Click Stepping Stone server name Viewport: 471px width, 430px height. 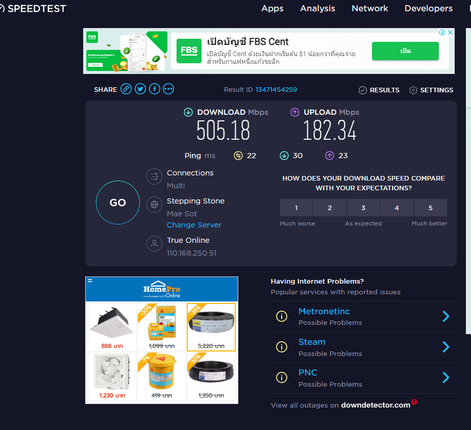coord(195,201)
